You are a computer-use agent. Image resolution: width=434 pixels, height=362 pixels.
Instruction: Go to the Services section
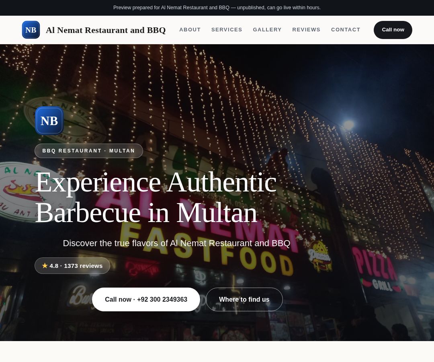click(x=227, y=30)
